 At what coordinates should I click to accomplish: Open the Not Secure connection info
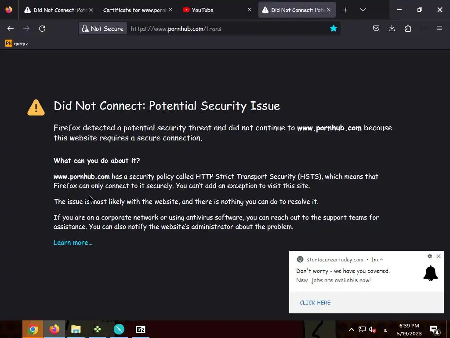click(103, 29)
